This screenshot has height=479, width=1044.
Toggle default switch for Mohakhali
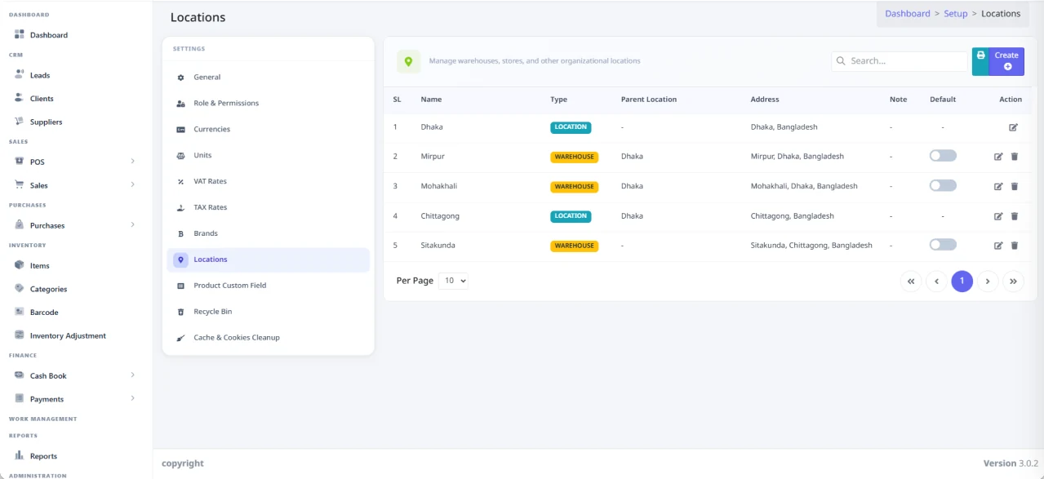pyautogui.click(x=943, y=185)
